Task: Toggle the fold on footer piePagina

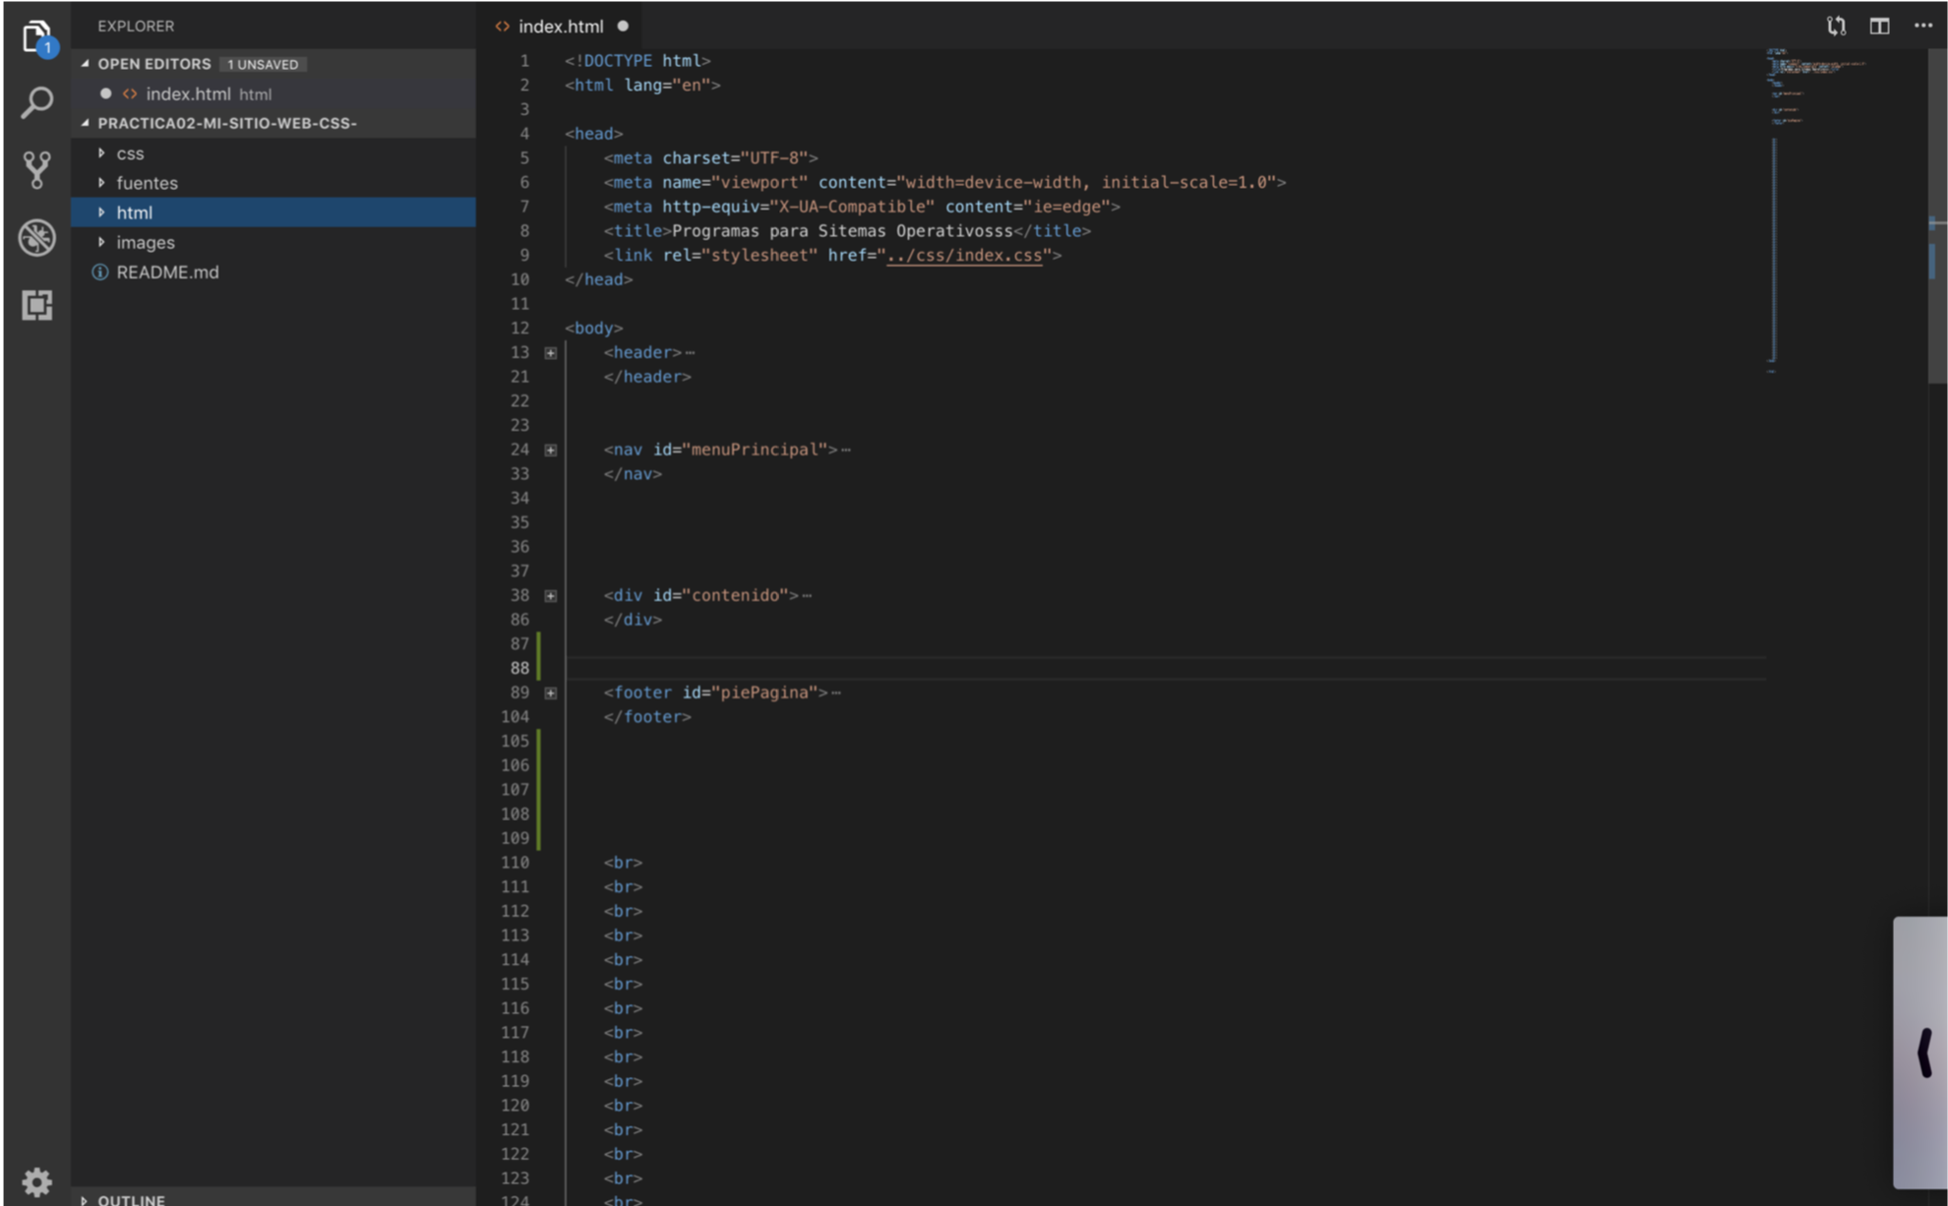Action: point(551,693)
